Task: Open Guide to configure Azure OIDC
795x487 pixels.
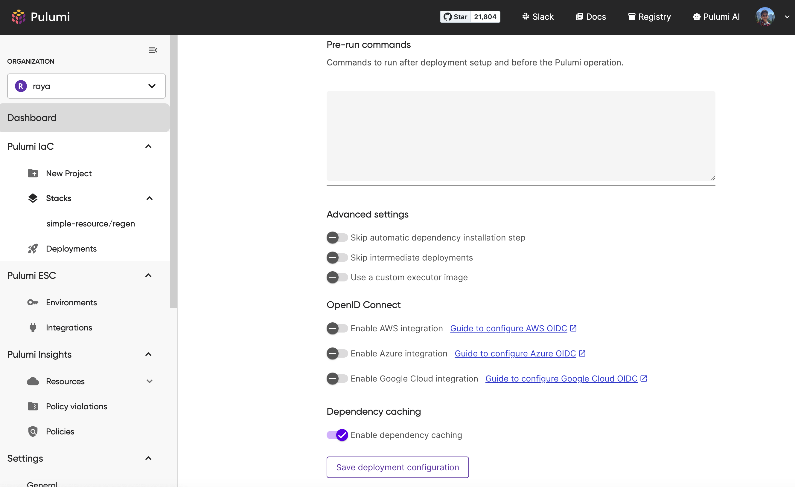Action: tap(515, 353)
